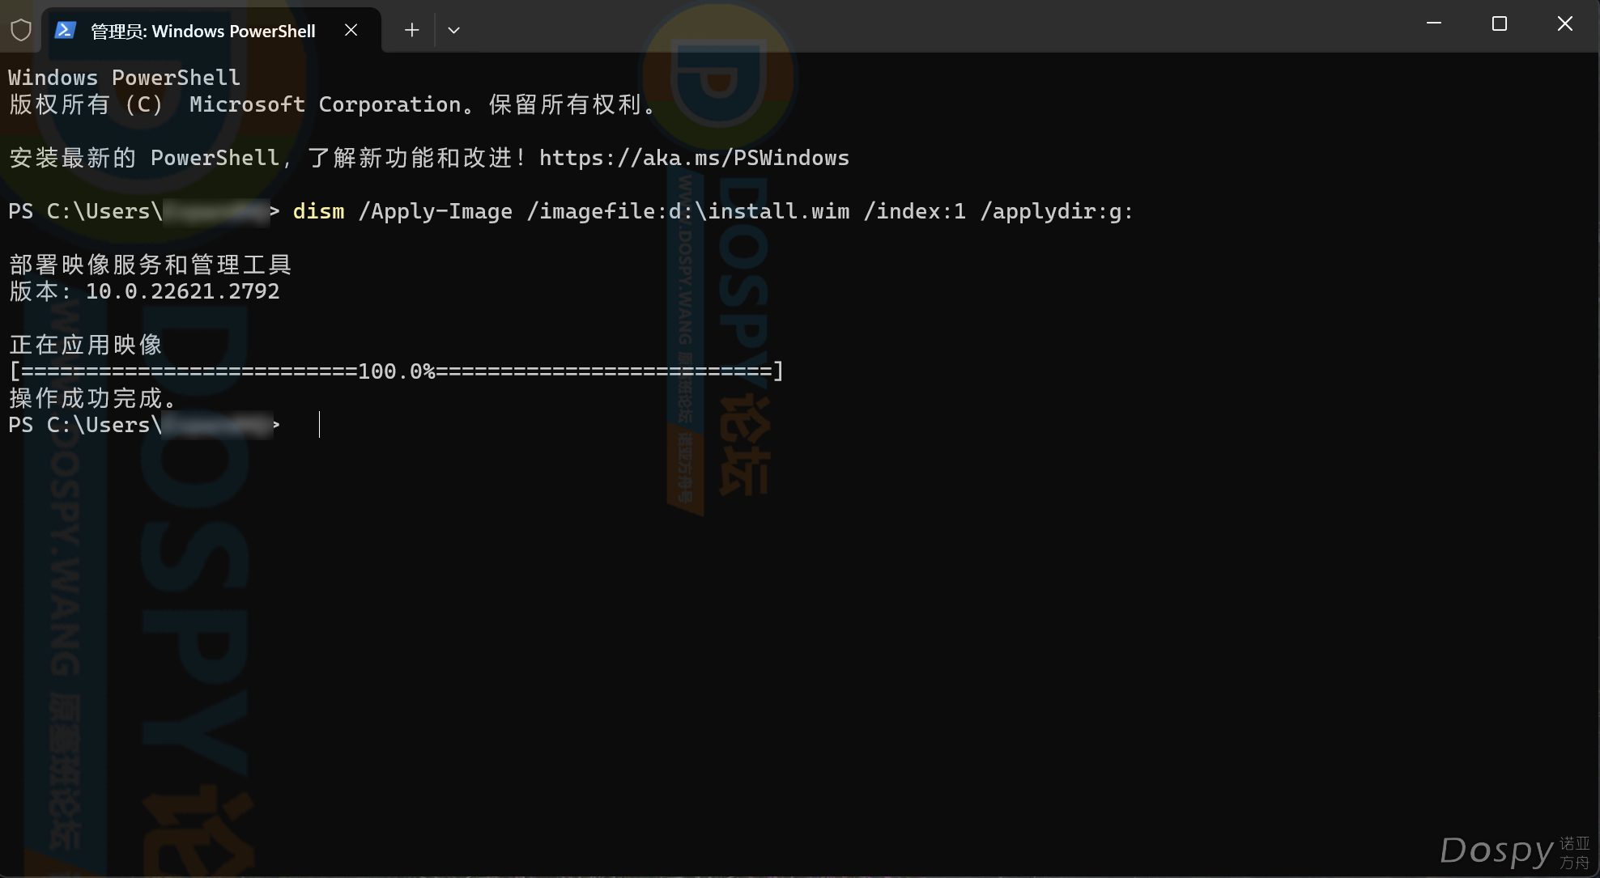Maximize the terminal window
This screenshot has height=878, width=1600.
(x=1500, y=23)
